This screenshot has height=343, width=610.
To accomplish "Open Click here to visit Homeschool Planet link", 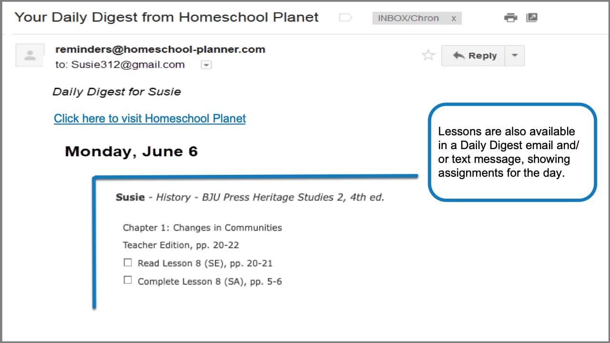I will pos(150,119).
